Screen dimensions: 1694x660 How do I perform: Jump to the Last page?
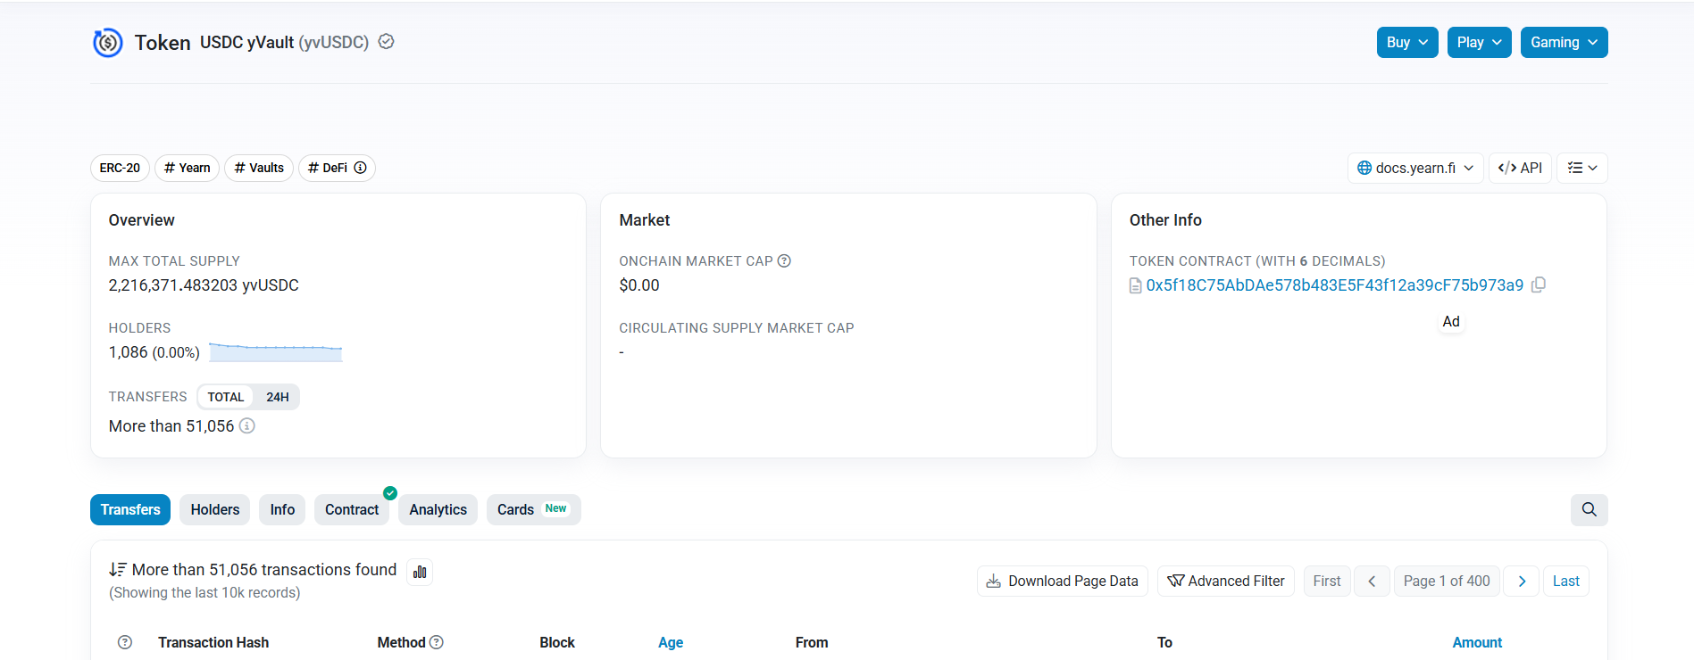coord(1566,582)
